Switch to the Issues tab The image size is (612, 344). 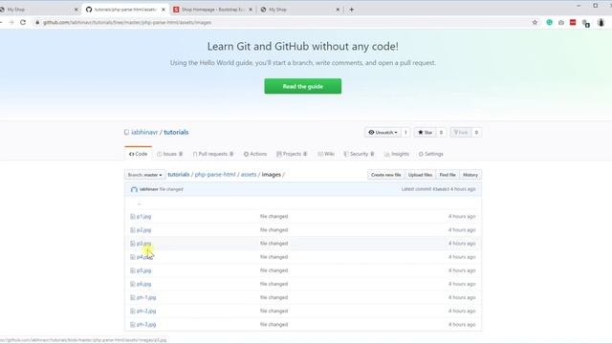(170, 154)
